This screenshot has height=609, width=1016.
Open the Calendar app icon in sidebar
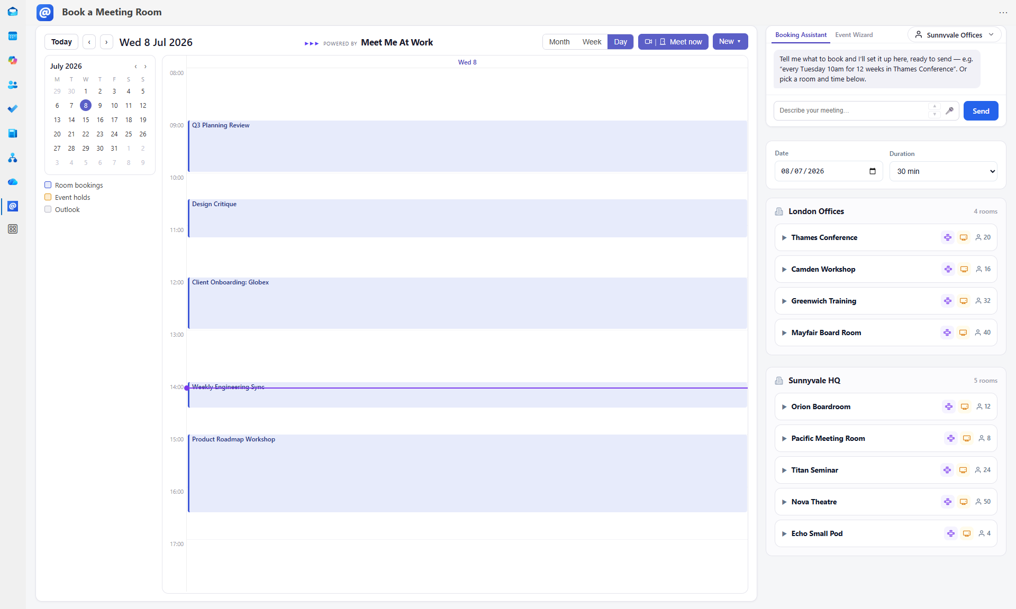pos(13,36)
